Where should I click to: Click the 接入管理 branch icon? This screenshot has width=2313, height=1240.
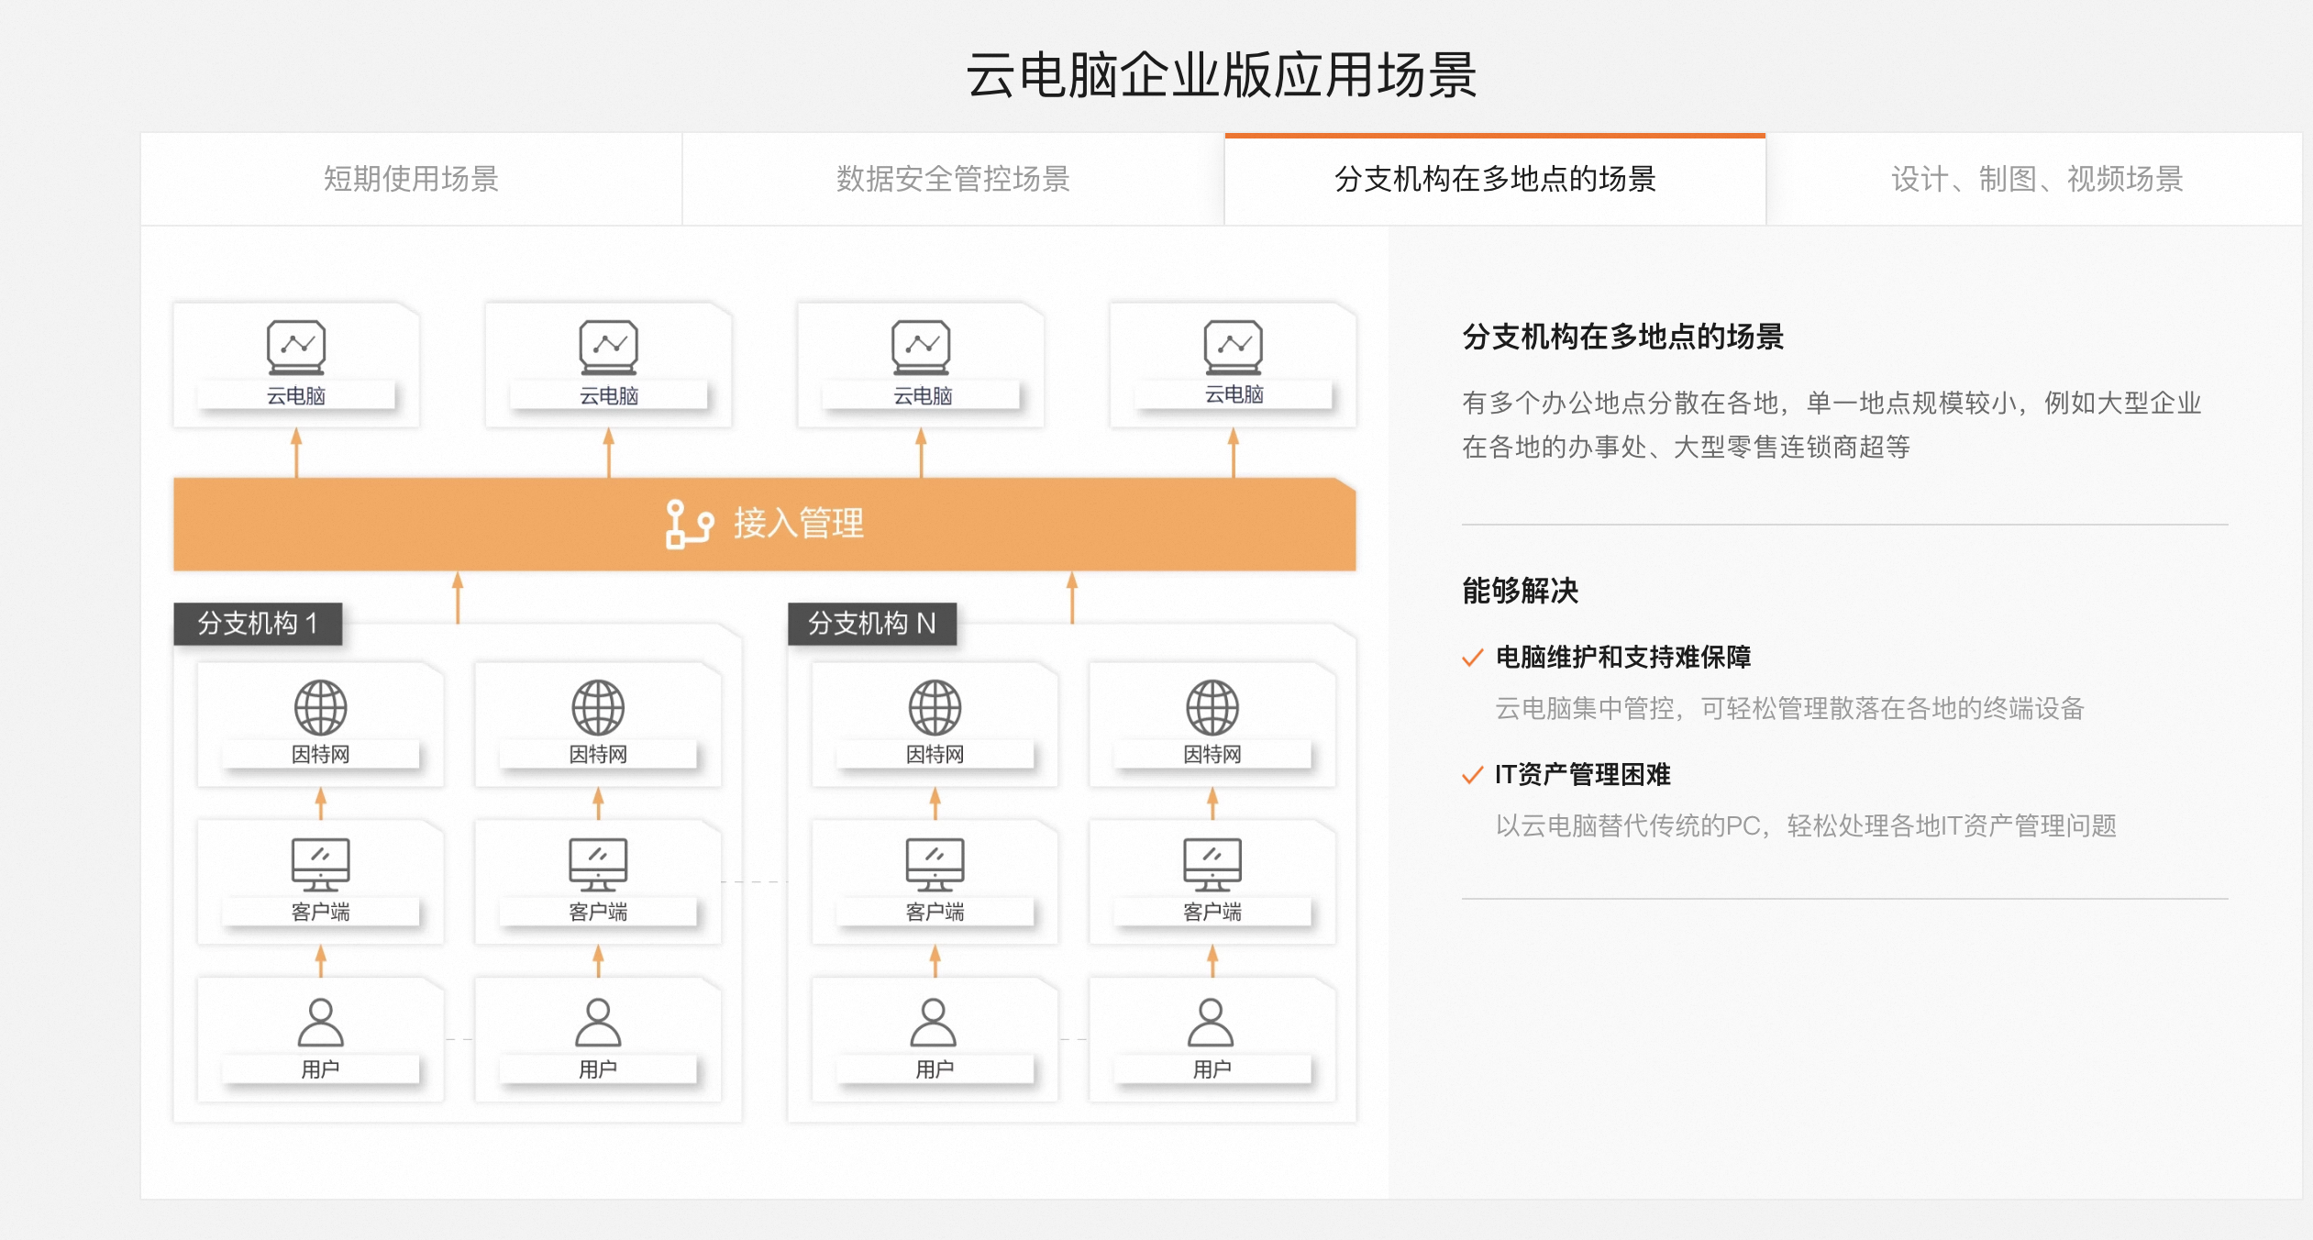click(x=689, y=524)
